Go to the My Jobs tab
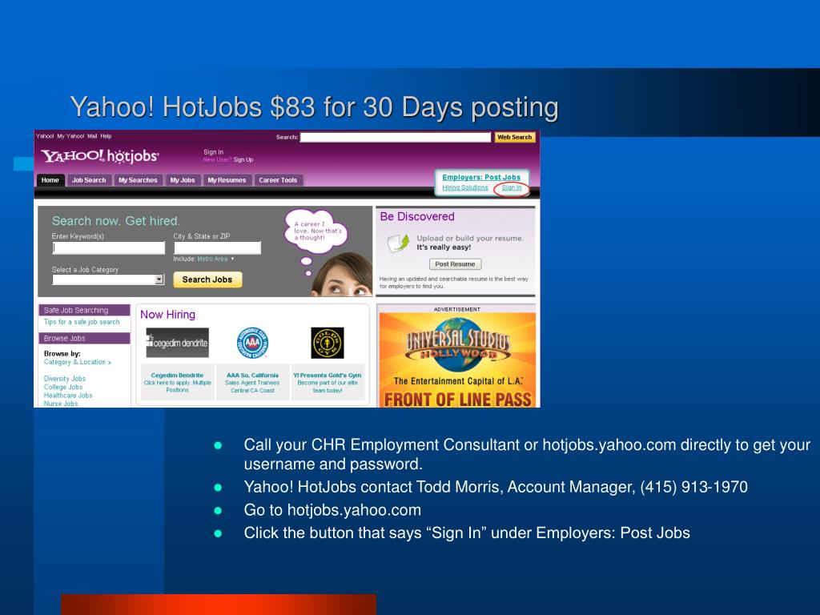This screenshot has height=615, width=820. pyautogui.click(x=183, y=180)
